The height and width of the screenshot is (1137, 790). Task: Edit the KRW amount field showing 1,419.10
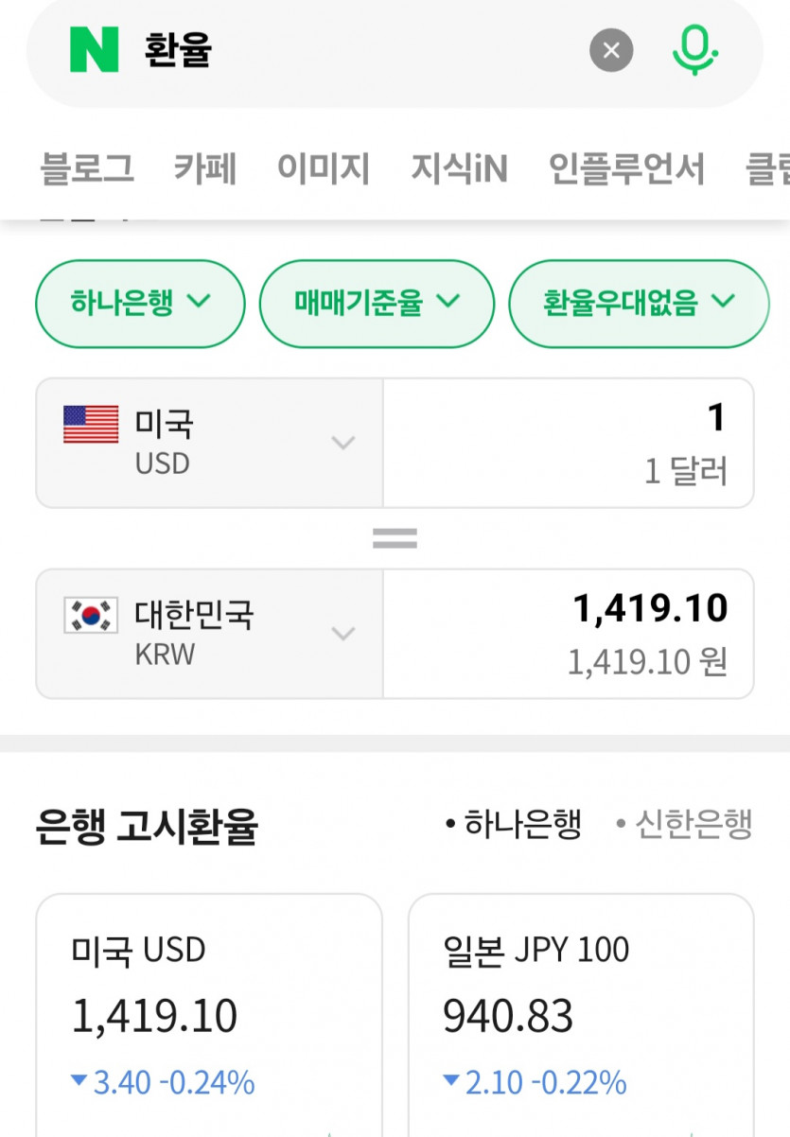tap(568, 633)
